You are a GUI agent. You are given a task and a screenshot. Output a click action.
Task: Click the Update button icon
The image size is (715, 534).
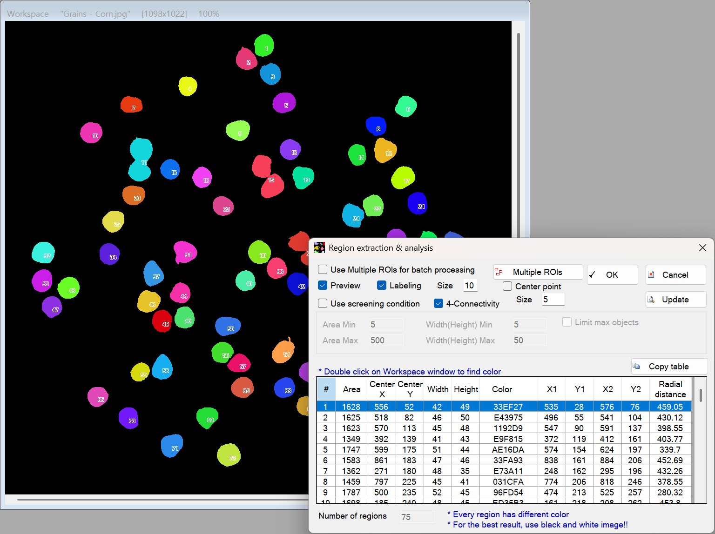click(652, 300)
